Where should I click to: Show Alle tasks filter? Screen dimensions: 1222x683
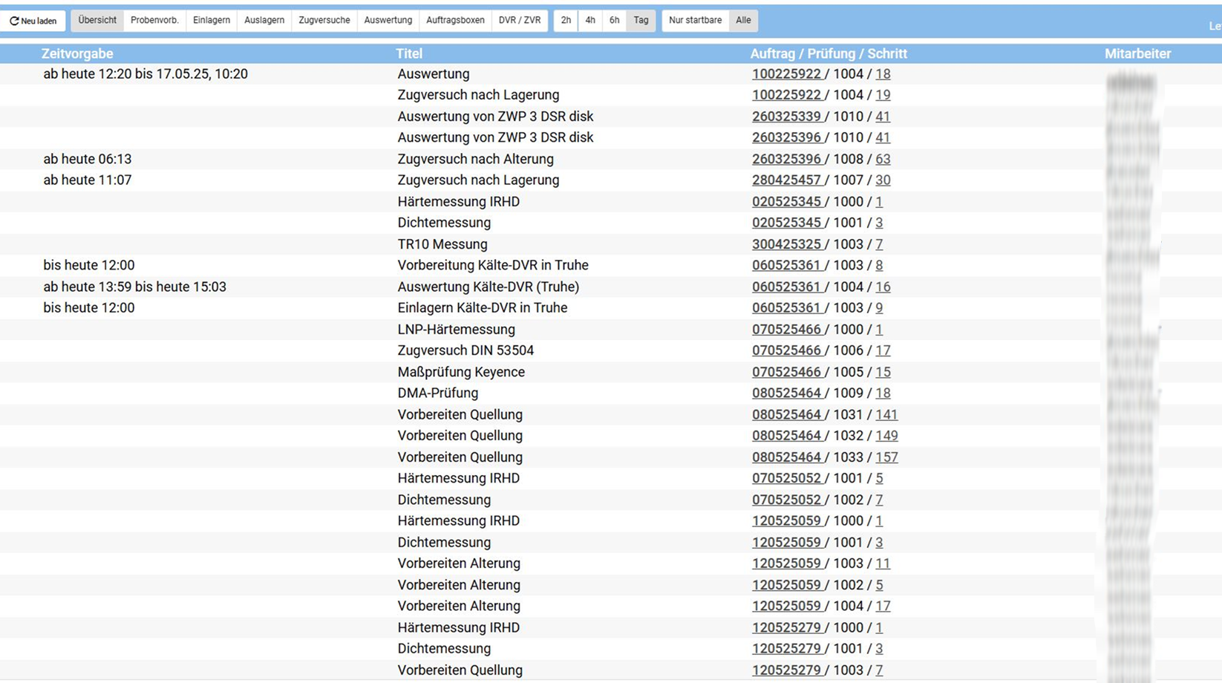pos(743,21)
